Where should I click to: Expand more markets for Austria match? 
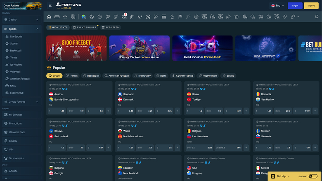pos(108,111)
